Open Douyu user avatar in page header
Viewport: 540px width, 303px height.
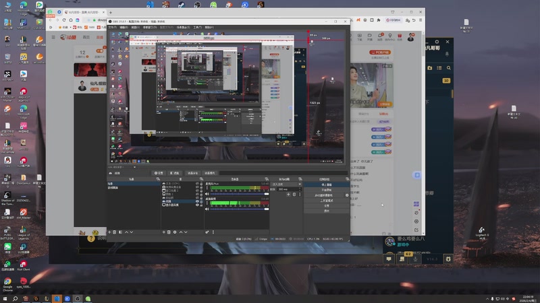click(x=410, y=37)
